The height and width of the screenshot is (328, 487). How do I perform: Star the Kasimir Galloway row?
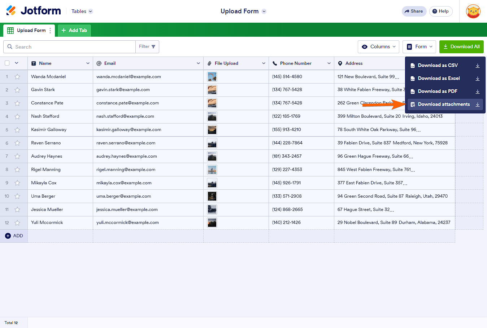click(17, 130)
